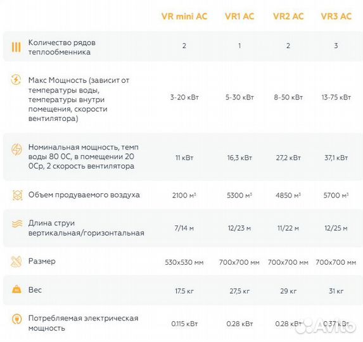Click the '700x700 мм' size for VR1 AC

click(x=239, y=262)
